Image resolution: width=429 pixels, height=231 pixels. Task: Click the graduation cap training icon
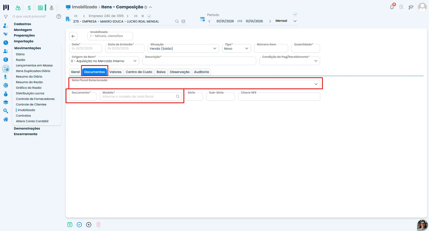411,7
